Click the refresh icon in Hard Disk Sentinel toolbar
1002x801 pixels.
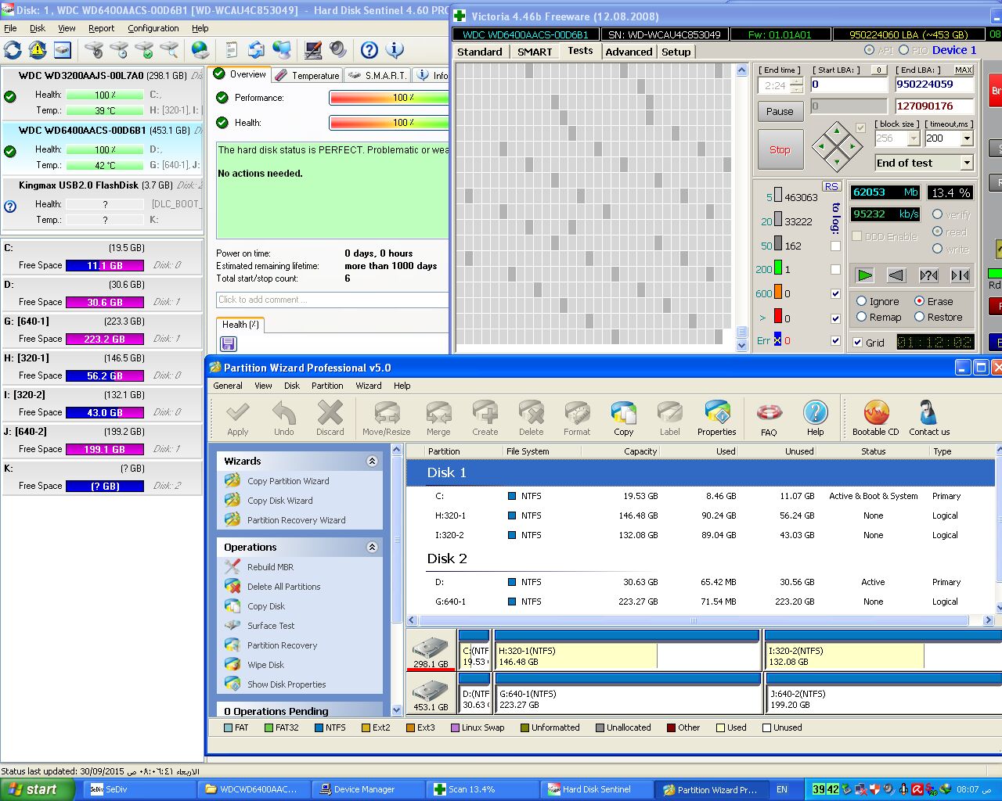(13, 50)
